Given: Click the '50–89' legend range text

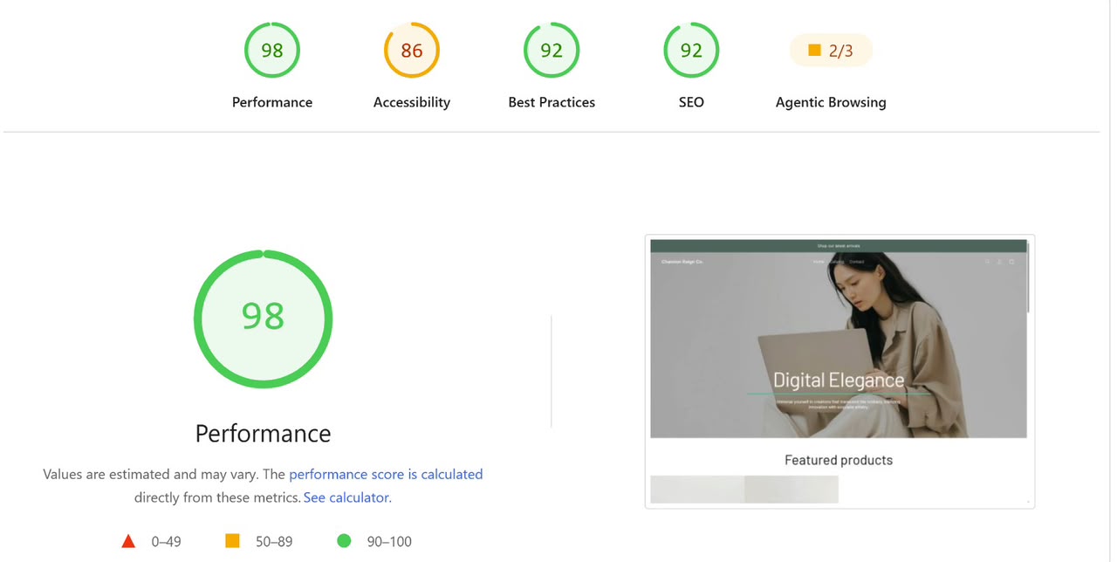Looking at the screenshot, I should click(274, 541).
